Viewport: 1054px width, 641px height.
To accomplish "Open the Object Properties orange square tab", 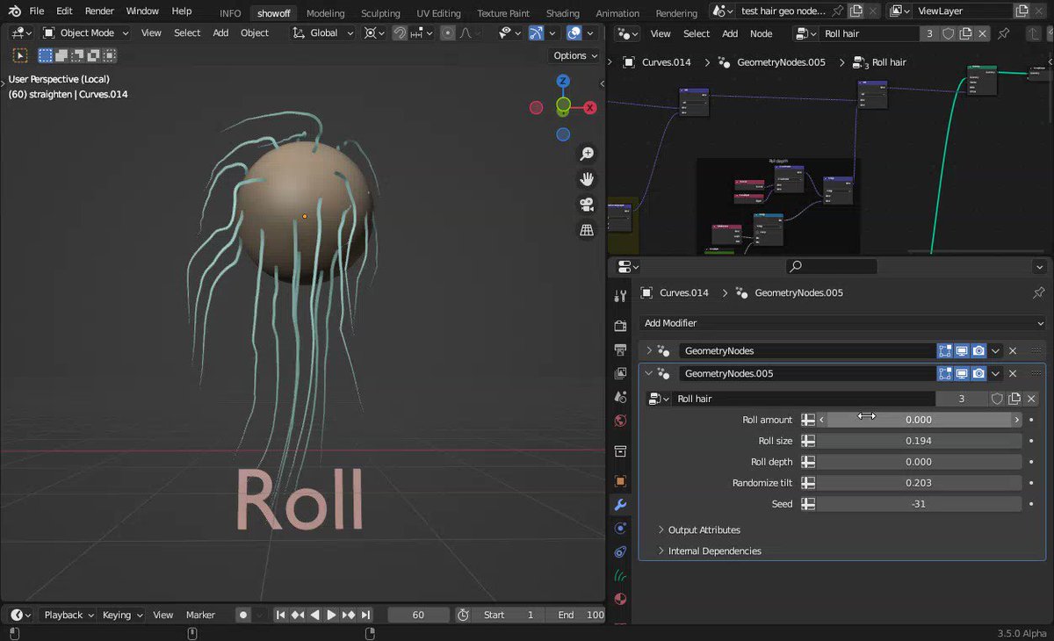I will tap(621, 481).
